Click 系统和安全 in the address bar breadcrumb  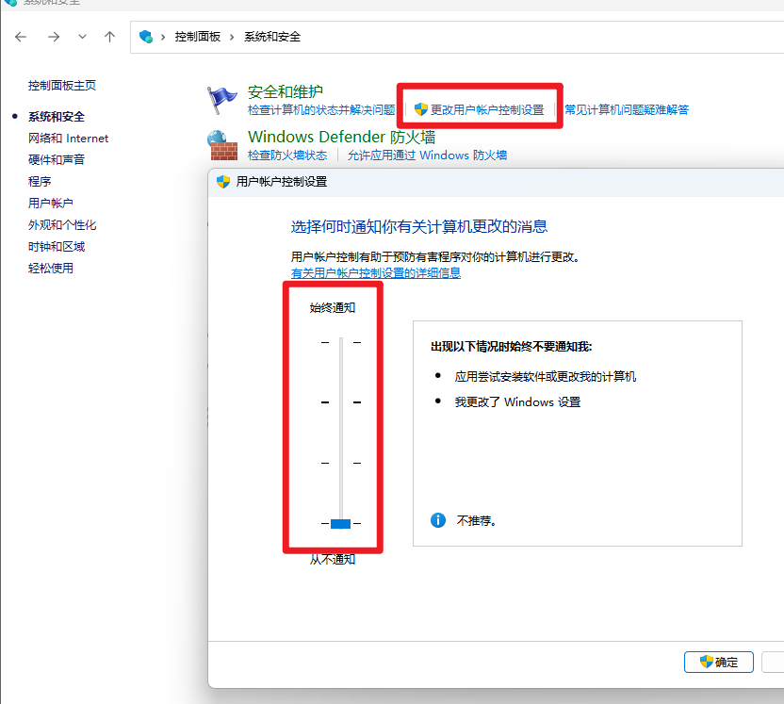(x=272, y=37)
